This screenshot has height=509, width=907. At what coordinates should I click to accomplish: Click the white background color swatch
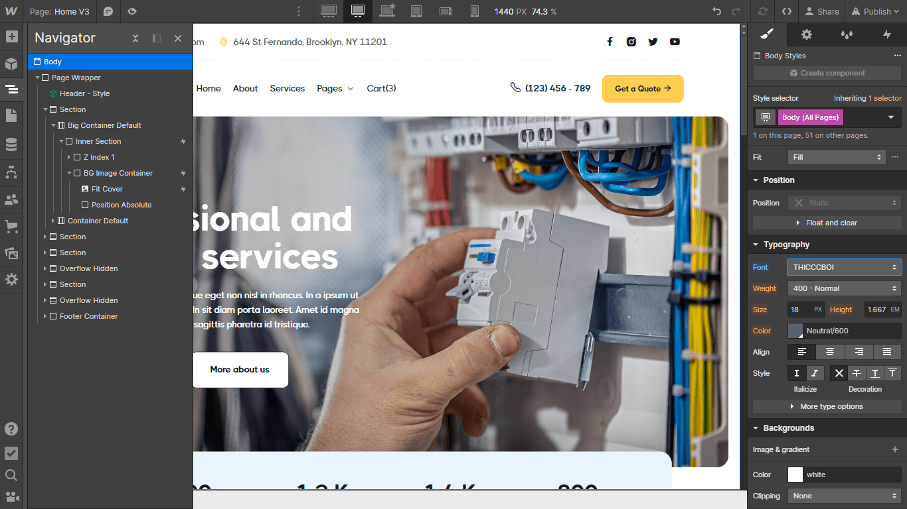click(795, 474)
